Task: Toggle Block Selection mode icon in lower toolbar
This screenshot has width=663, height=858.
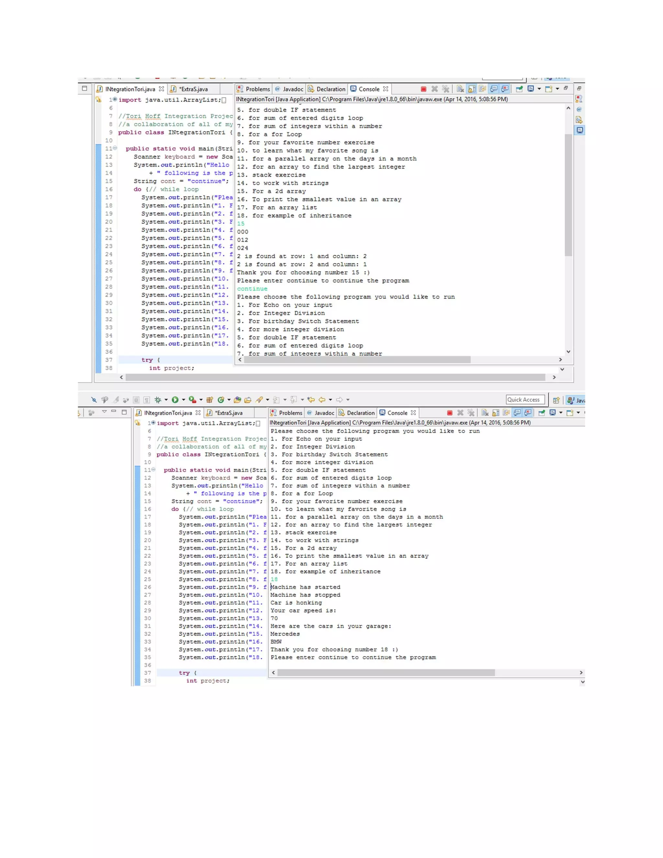Action: coord(136,400)
